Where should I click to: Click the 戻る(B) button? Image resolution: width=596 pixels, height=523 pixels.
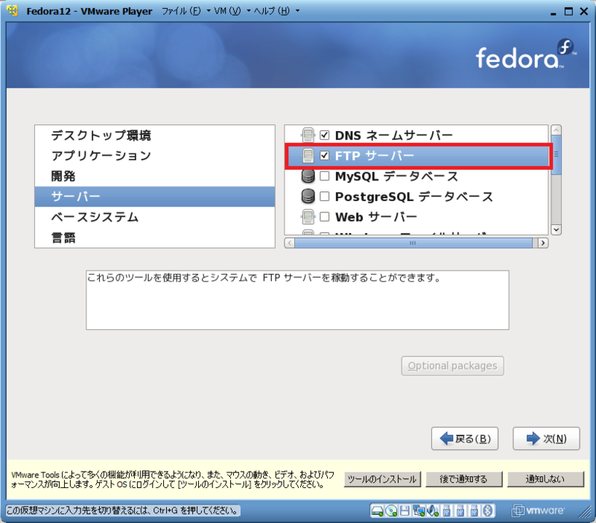point(466,439)
